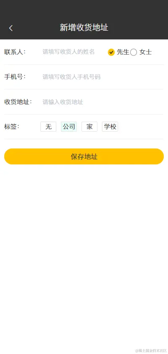Tap the back arrow in header
168x354 pixels.
point(11,28)
